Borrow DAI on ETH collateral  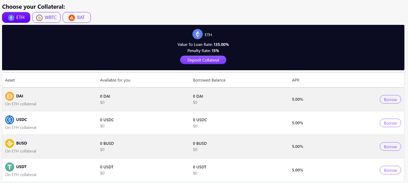tap(390, 99)
